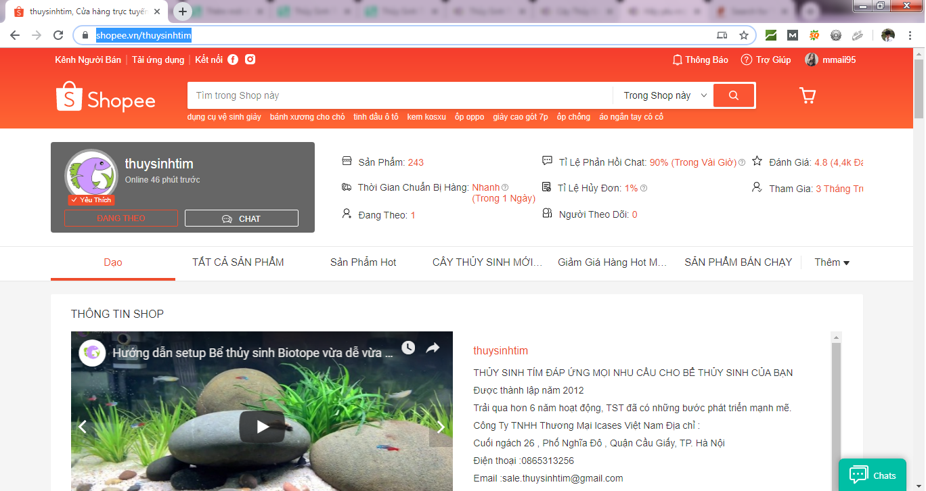Viewport: 926px width, 491px height.
Task: Open the Chats floating button
Action: coord(873,475)
